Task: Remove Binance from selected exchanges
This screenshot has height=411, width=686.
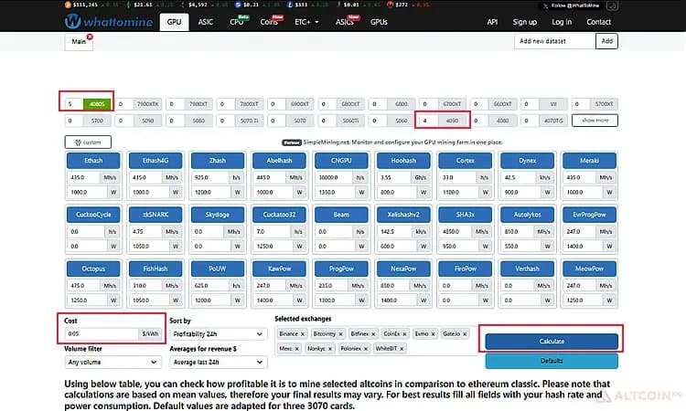Action: [x=303, y=334]
